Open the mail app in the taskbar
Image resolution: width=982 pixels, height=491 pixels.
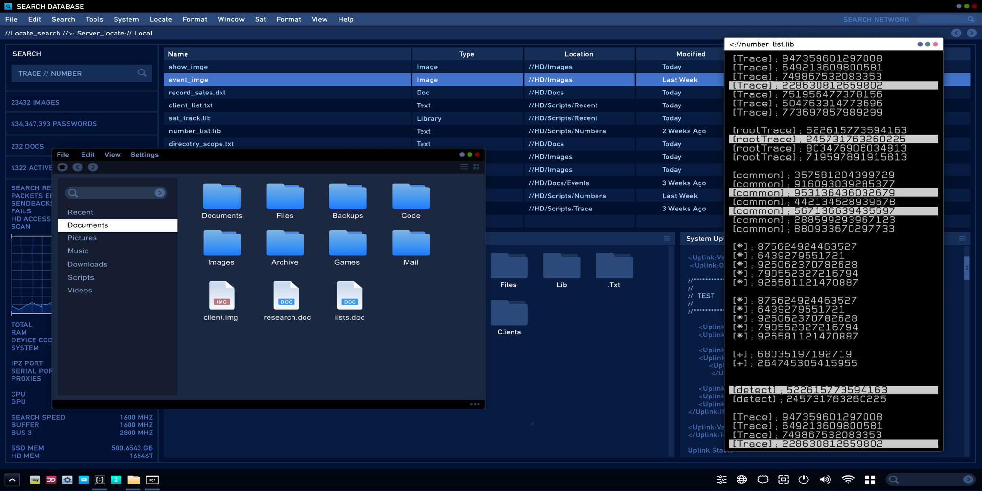83,479
